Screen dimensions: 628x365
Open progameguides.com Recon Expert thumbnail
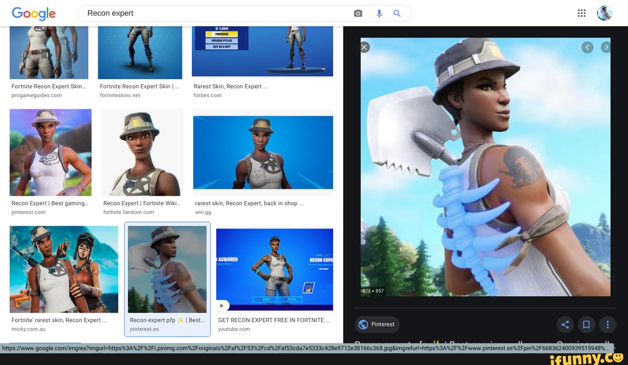[x=49, y=52]
